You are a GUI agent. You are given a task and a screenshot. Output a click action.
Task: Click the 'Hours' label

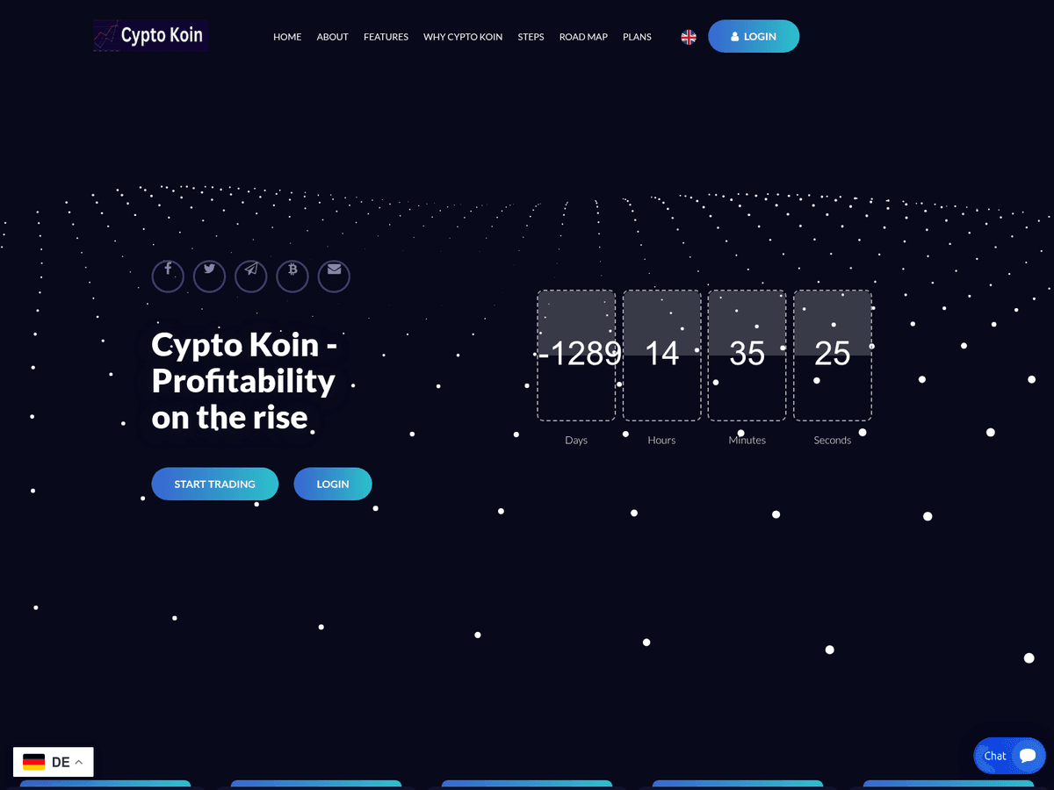click(x=661, y=440)
